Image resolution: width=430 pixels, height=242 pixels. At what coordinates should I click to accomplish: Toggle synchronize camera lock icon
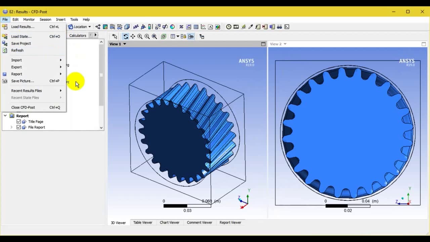tap(183, 36)
